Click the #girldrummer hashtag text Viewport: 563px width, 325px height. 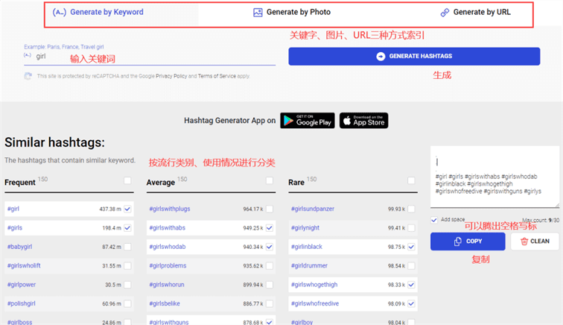[309, 265]
